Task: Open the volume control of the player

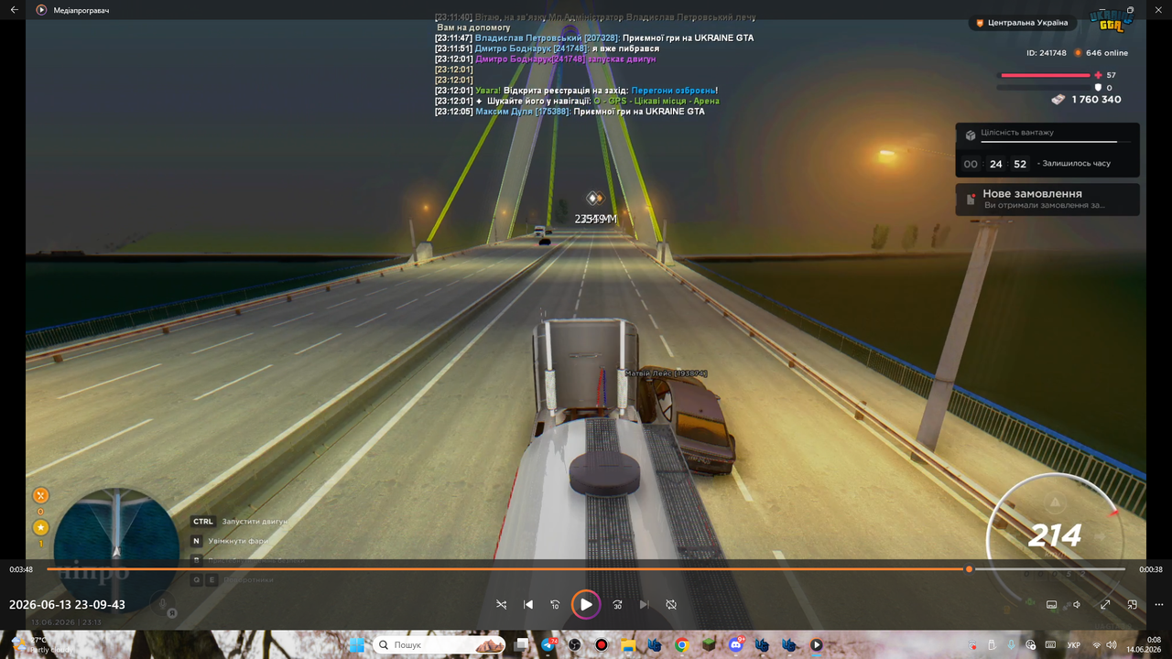Action: tap(1078, 605)
